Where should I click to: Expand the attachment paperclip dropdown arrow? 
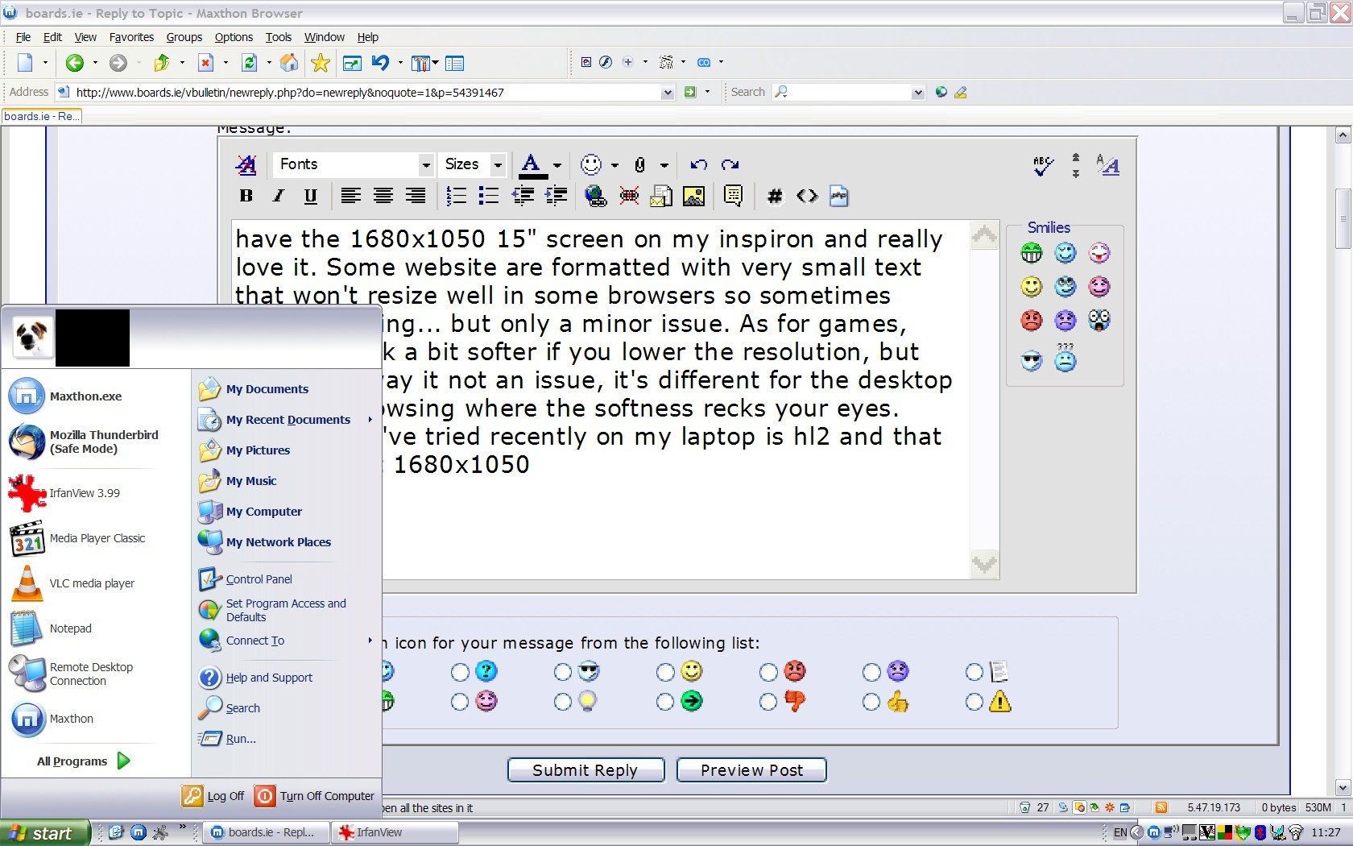tap(664, 165)
